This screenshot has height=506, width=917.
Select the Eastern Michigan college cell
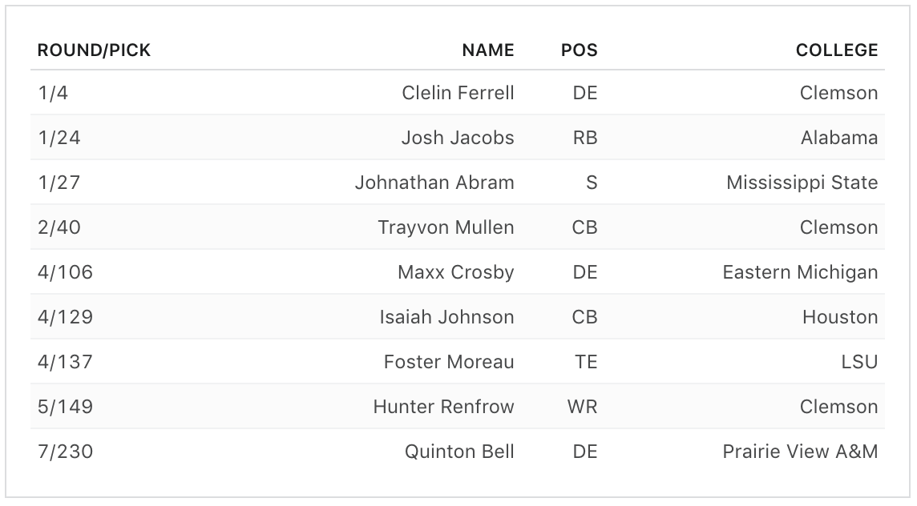[x=800, y=272]
